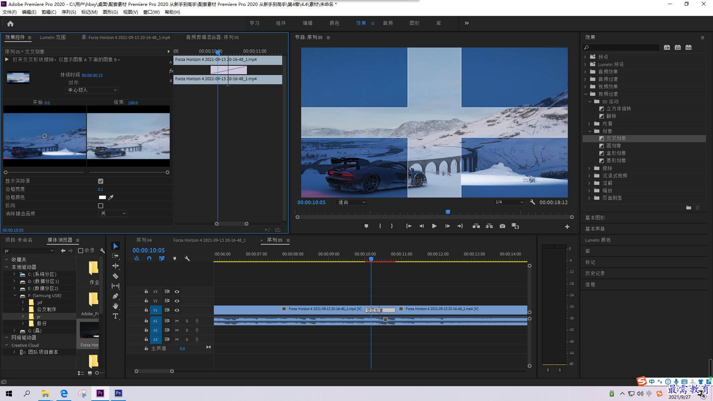Open Premiere Pro from the taskbar
Viewport: 713px width, 401px height.
coord(100,394)
